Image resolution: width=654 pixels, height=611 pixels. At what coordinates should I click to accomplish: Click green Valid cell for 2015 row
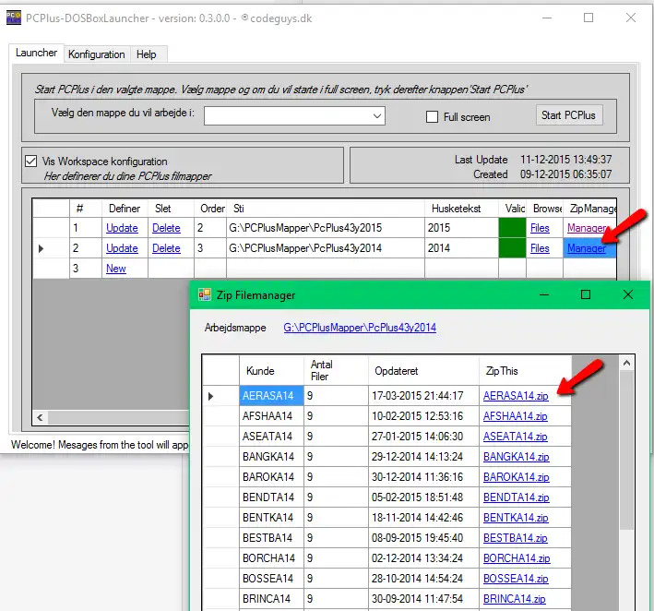point(512,228)
